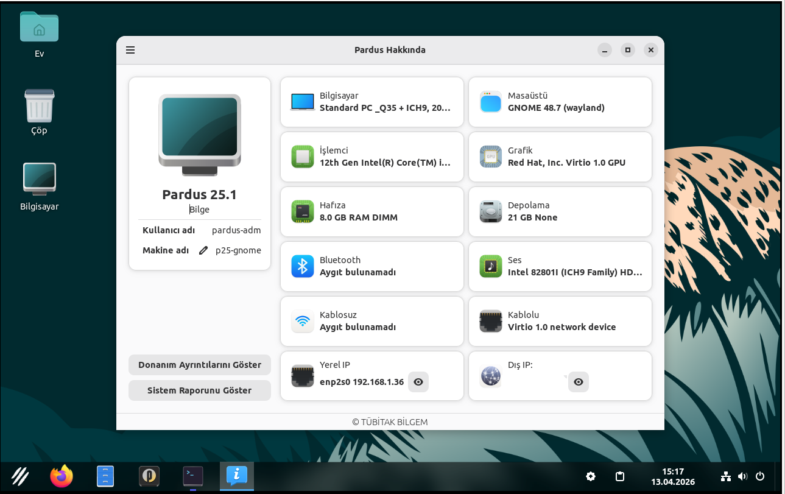Click the Hafıza RAM icon
This screenshot has width=785, height=494.
pyautogui.click(x=303, y=211)
